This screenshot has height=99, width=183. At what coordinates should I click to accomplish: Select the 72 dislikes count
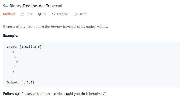[x=45, y=14]
